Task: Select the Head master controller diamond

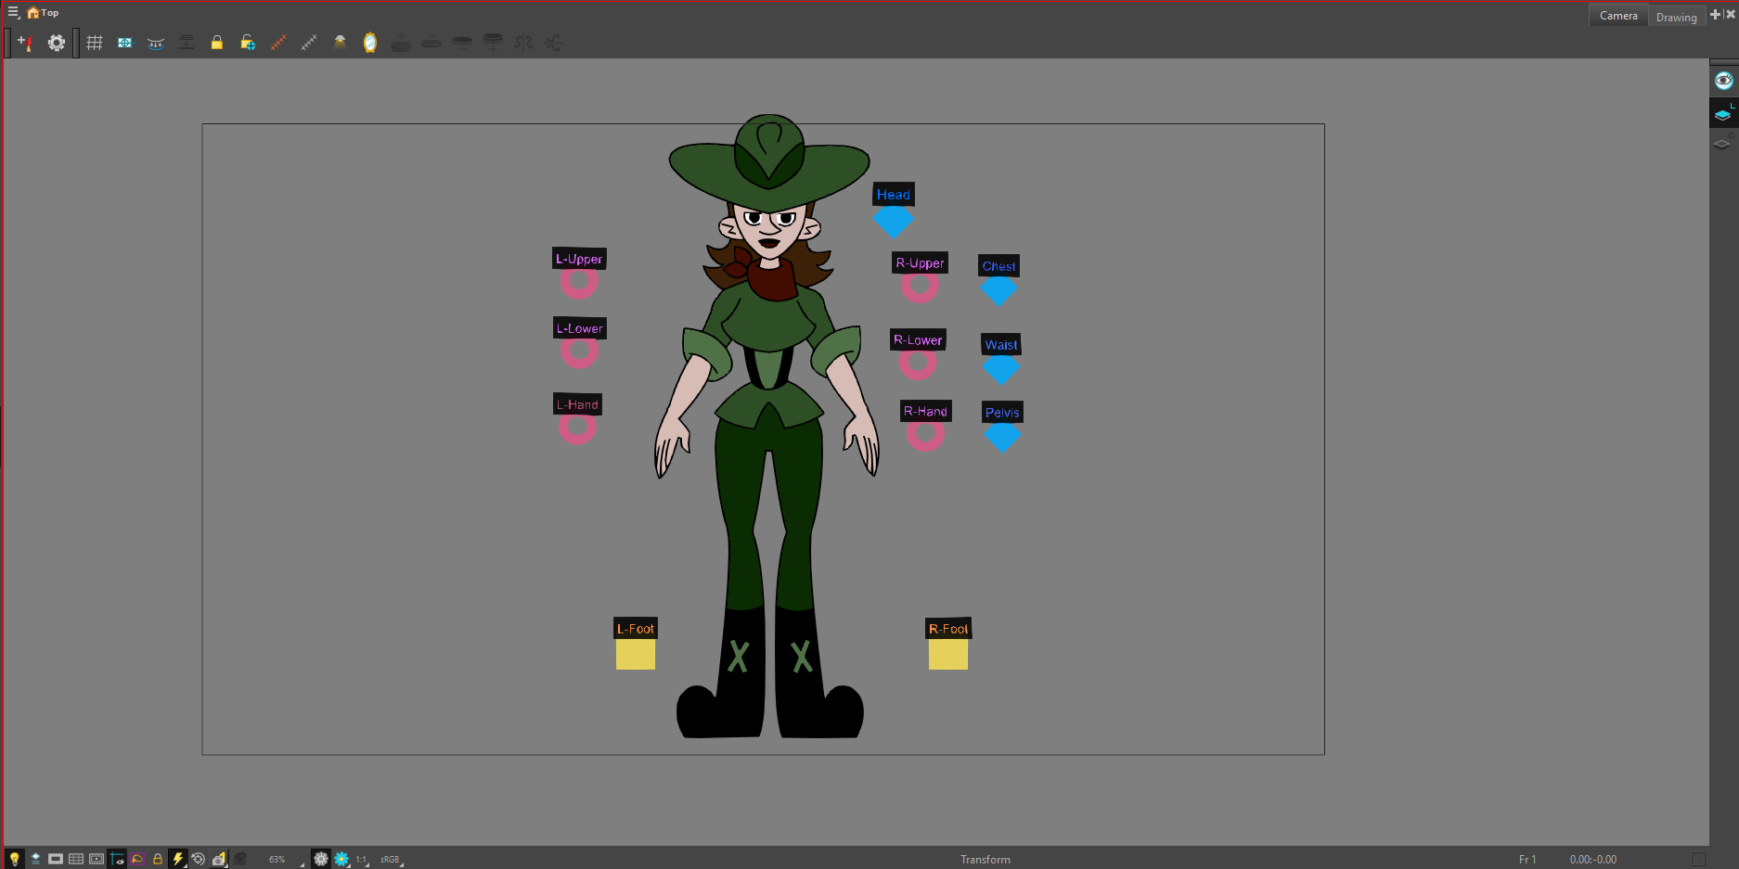Action: coord(894,221)
